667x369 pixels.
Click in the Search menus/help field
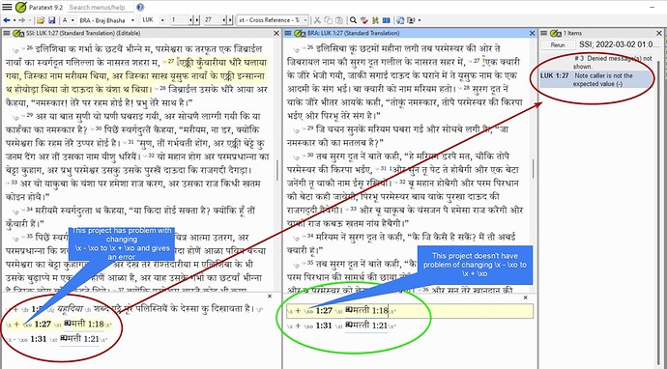[x=101, y=7]
